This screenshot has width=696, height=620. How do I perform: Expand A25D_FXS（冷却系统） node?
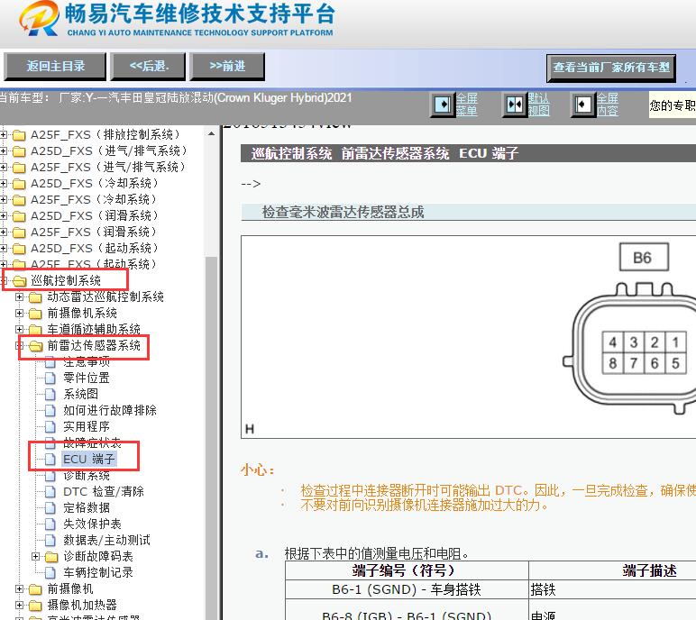pyautogui.click(x=4, y=183)
